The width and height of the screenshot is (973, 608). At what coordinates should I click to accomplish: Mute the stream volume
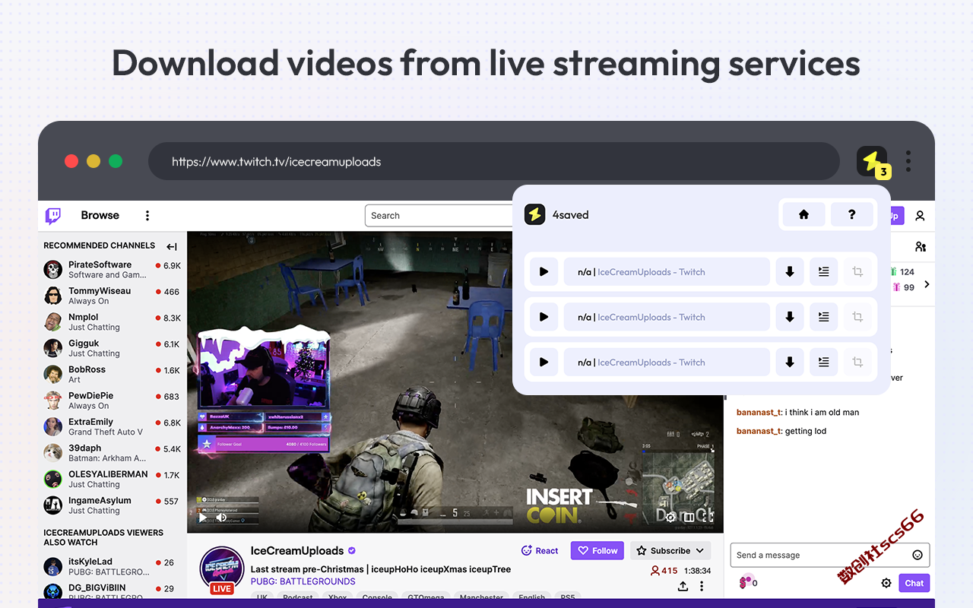click(221, 518)
